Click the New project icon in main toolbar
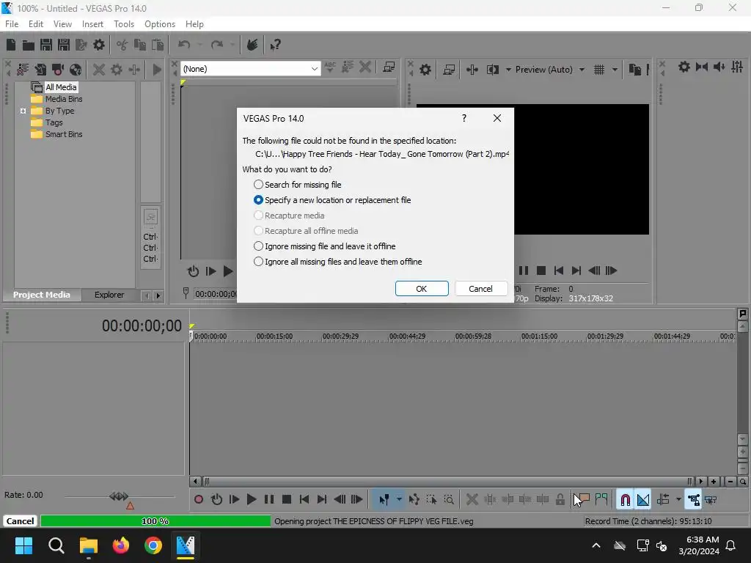Viewport: 751px width, 563px height. pyautogui.click(x=11, y=45)
